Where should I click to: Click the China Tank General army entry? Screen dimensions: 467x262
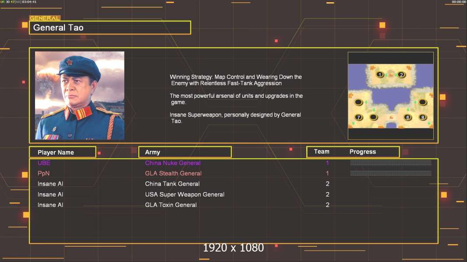173,184
